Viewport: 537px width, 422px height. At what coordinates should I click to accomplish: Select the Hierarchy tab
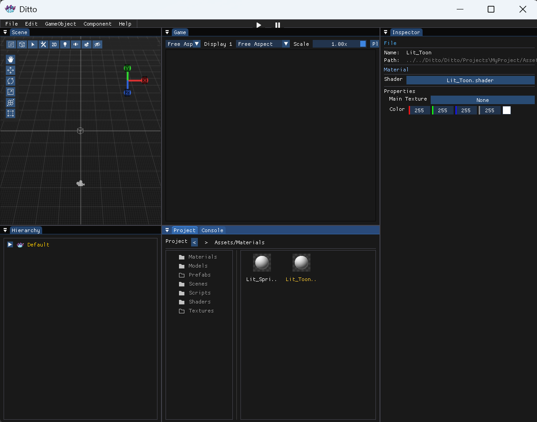point(26,230)
